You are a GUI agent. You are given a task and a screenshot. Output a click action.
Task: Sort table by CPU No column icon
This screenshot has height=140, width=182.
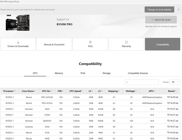(51, 91)
